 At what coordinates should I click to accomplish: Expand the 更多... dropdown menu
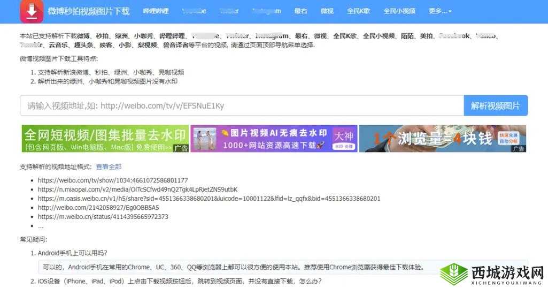tap(440, 11)
